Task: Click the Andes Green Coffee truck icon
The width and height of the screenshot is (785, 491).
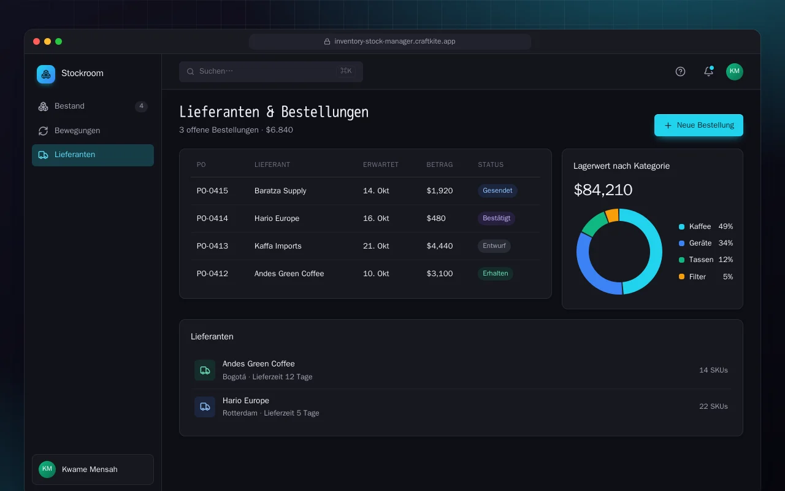Action: point(205,370)
